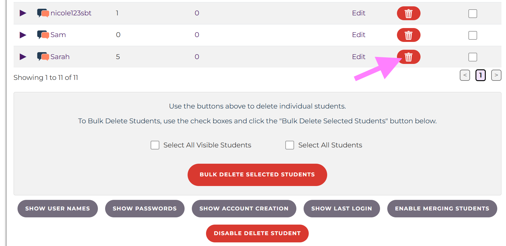
Task: Check the selection box for Sam
Action: [x=473, y=35]
